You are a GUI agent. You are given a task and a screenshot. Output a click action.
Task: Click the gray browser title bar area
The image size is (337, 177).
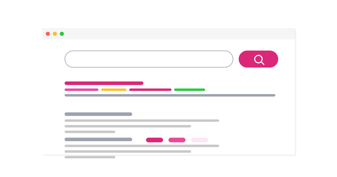tap(169, 34)
